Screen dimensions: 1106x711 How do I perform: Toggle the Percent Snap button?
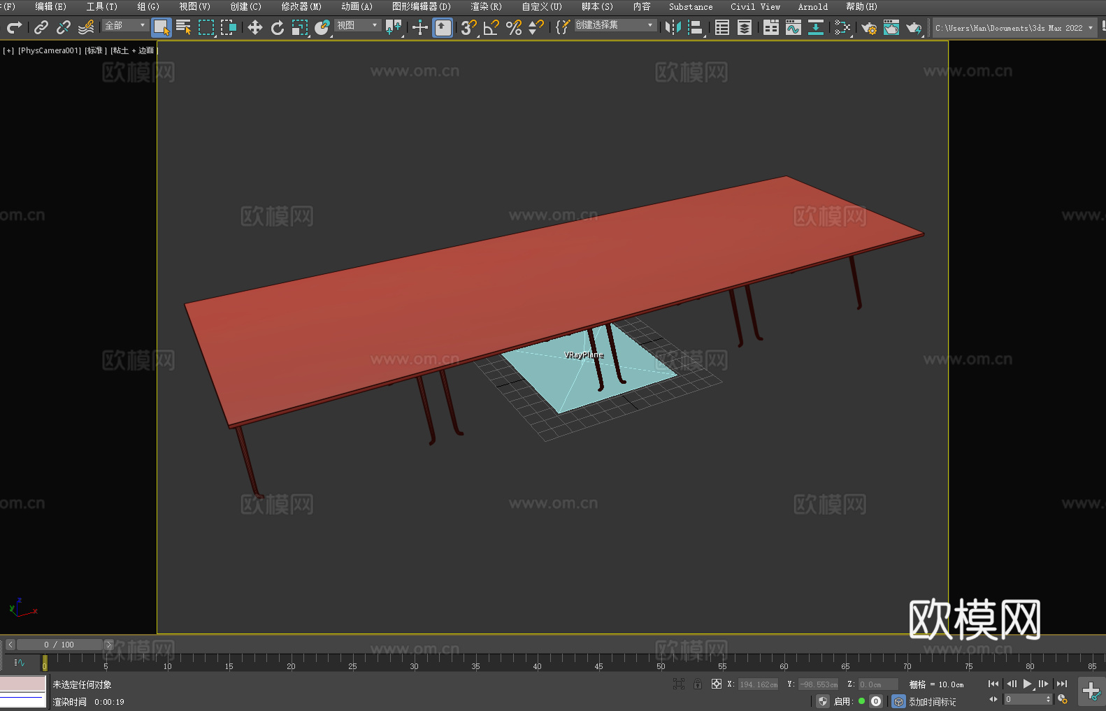pos(514,27)
